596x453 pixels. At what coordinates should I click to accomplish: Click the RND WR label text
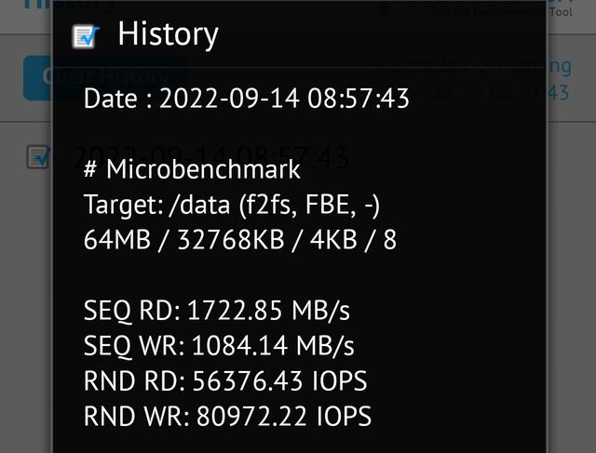[137, 417]
